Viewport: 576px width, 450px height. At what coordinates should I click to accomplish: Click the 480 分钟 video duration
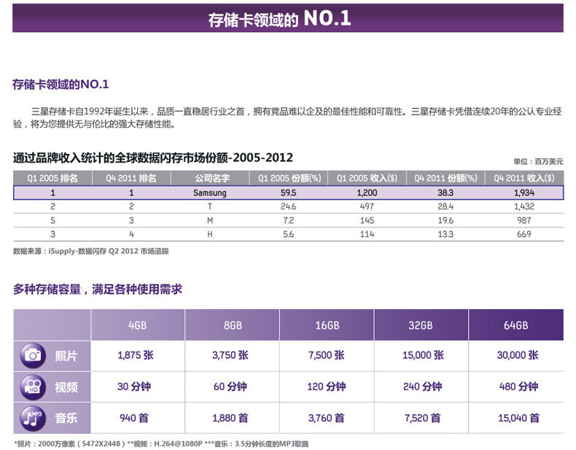click(x=518, y=387)
